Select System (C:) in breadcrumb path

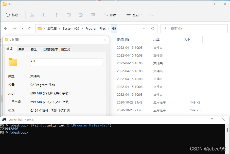(71, 29)
